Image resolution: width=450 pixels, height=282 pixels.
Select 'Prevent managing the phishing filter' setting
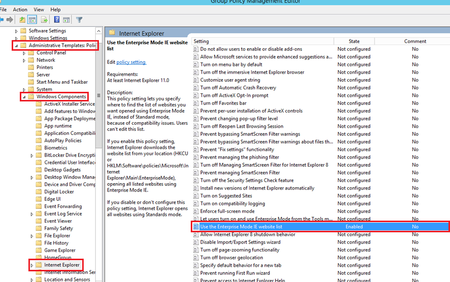pyautogui.click(x=239, y=157)
